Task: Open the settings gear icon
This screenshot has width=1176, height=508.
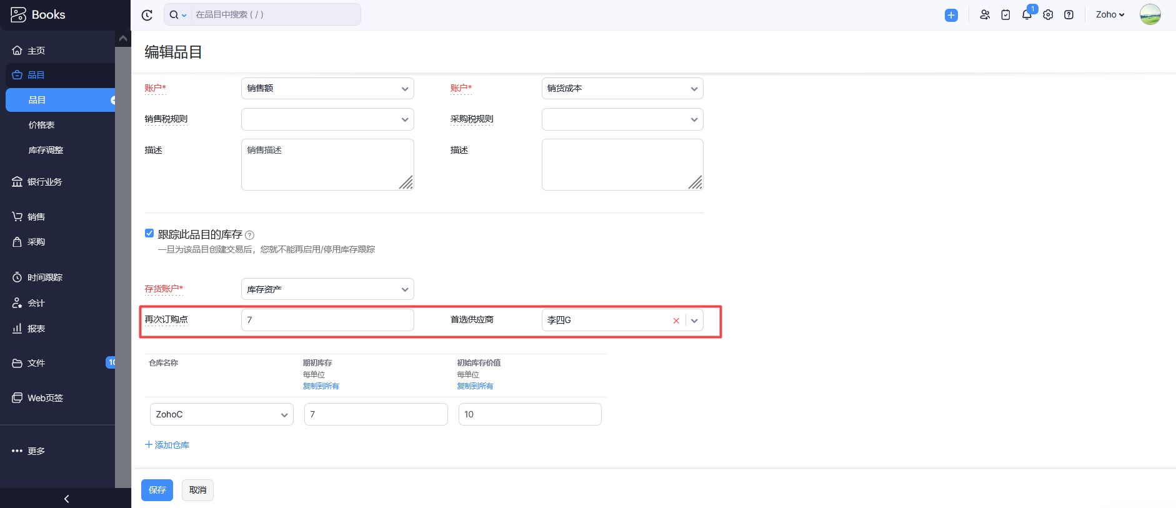Action: tap(1048, 15)
